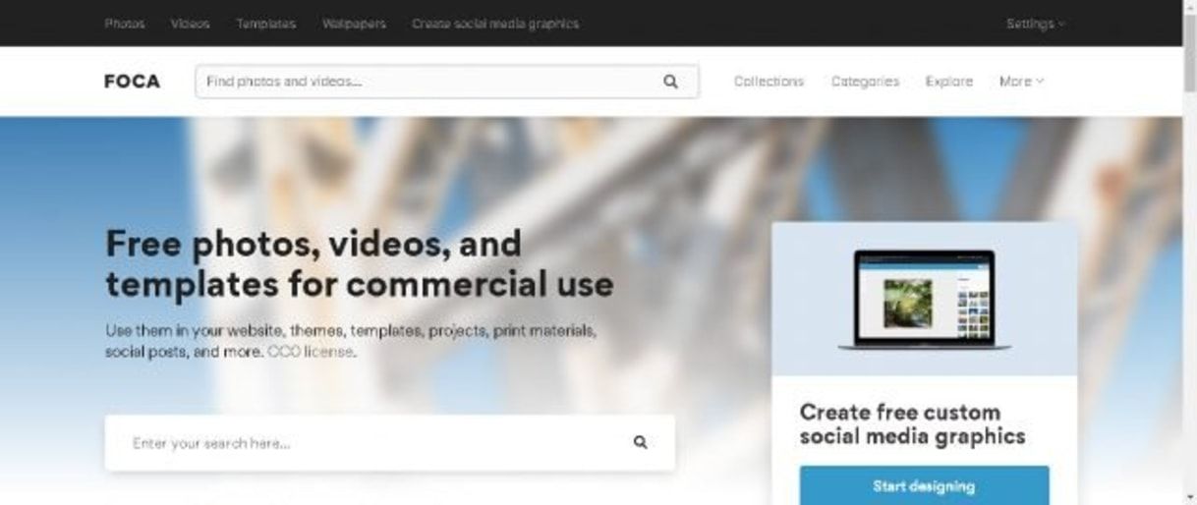This screenshot has height=505, width=1197.
Task: Expand the Settings dropdown
Action: click(x=1035, y=24)
